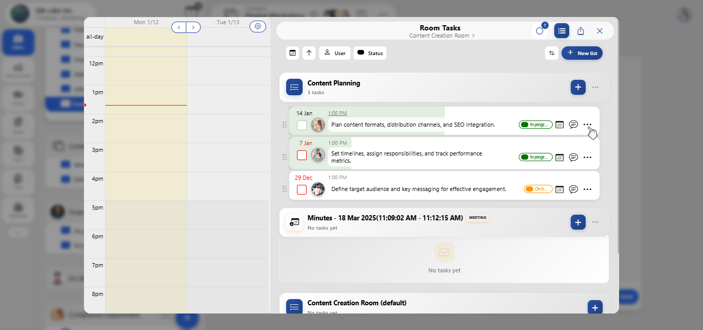Toggle calendar filter icon in task toolbar

click(x=293, y=53)
